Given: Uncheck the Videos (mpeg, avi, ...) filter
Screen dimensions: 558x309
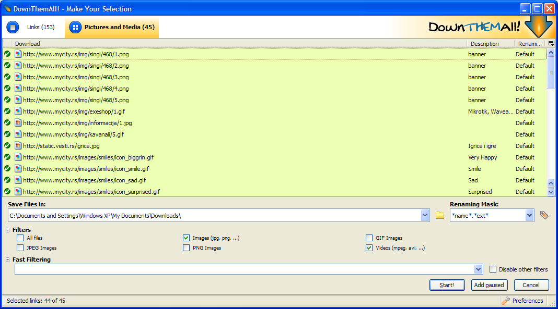Looking at the screenshot, I should [369, 248].
